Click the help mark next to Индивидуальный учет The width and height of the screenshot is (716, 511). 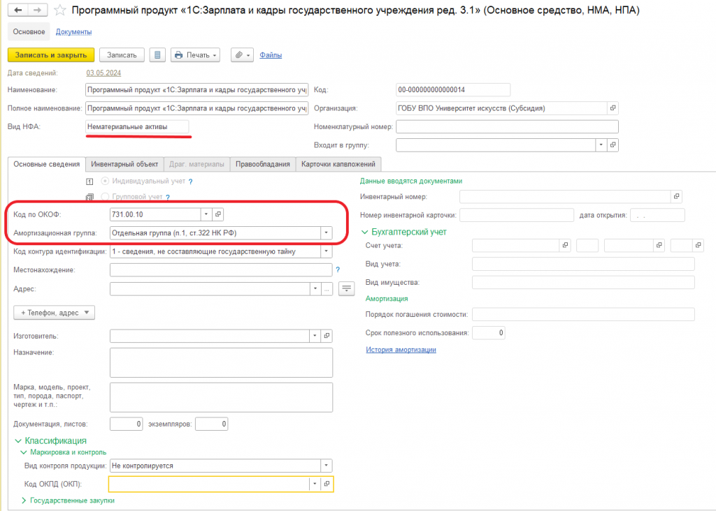pyautogui.click(x=190, y=182)
